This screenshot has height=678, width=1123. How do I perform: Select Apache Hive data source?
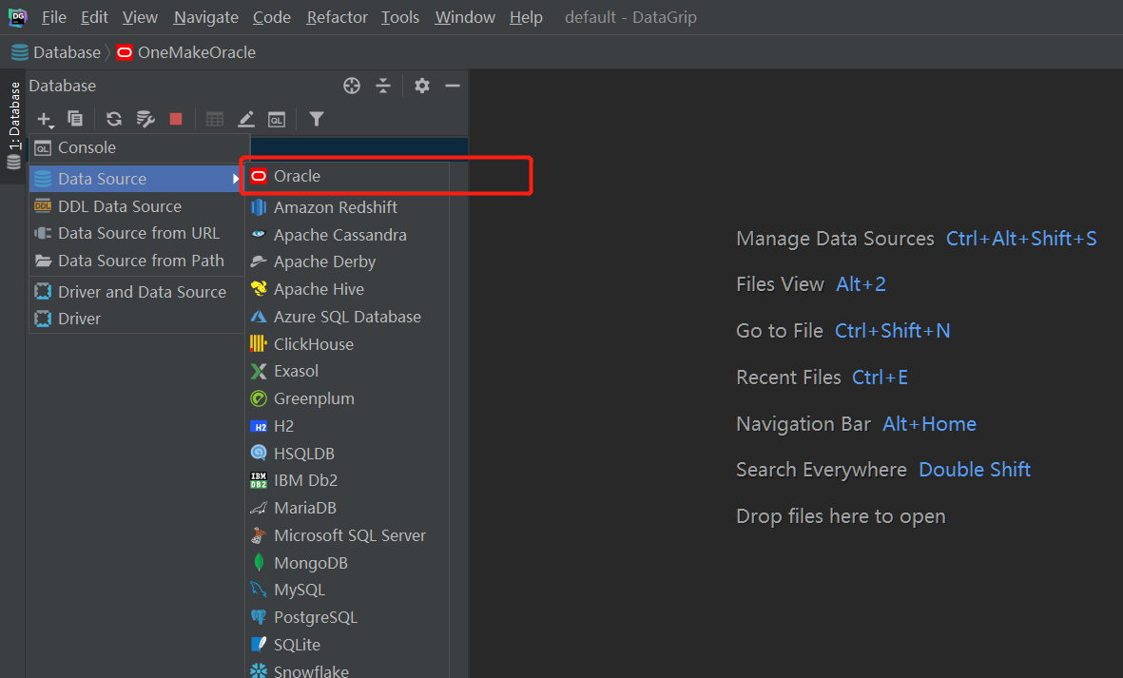tap(347, 289)
